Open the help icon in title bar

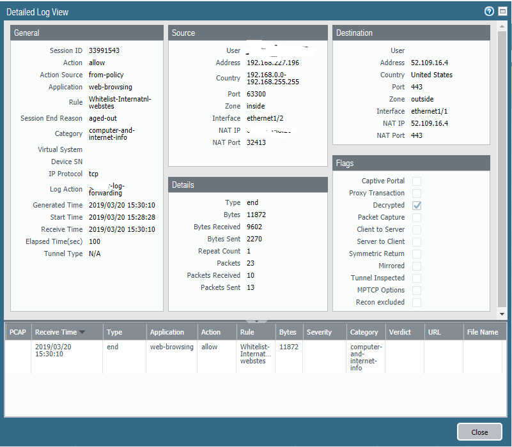click(x=489, y=11)
